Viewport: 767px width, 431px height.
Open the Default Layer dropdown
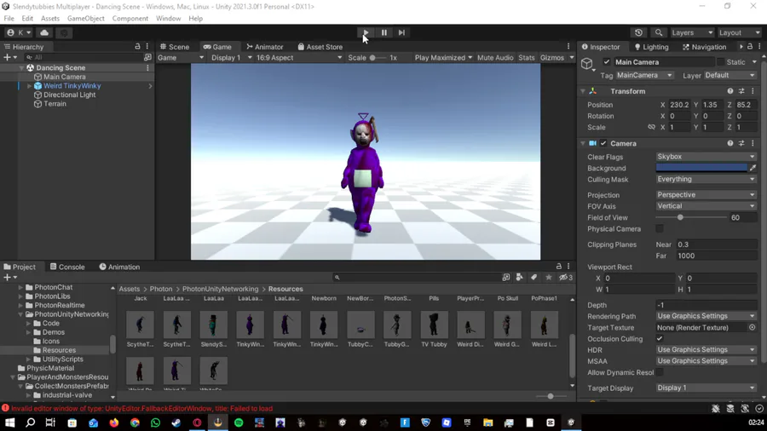pos(730,75)
